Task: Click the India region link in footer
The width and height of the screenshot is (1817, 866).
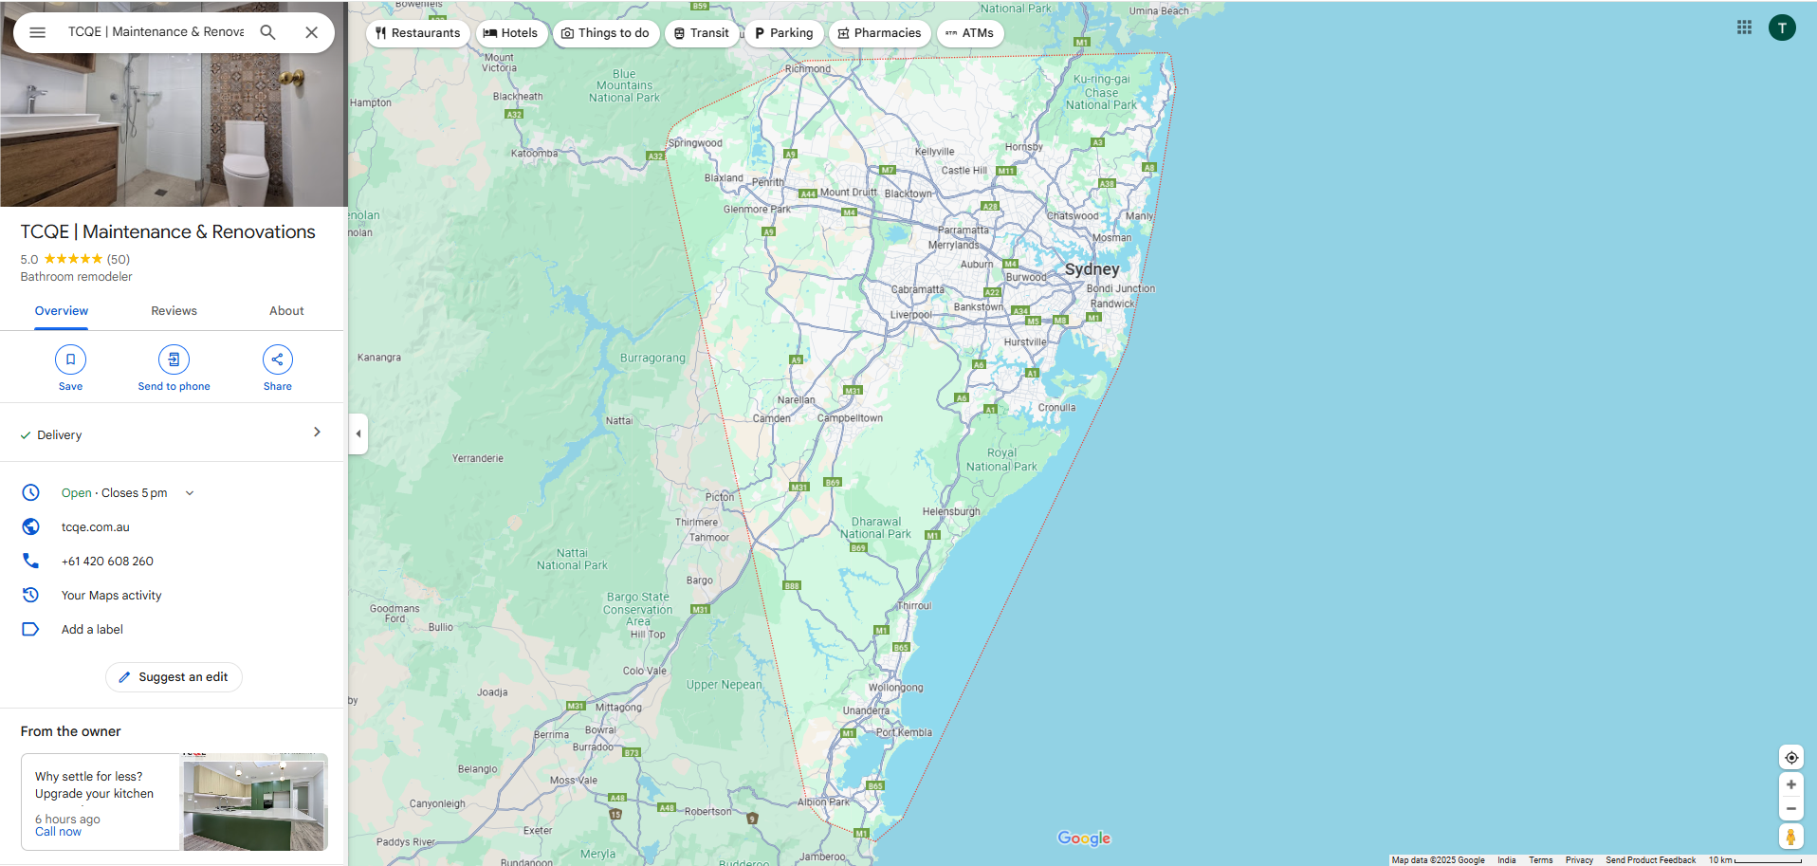Action: pyautogui.click(x=1506, y=860)
